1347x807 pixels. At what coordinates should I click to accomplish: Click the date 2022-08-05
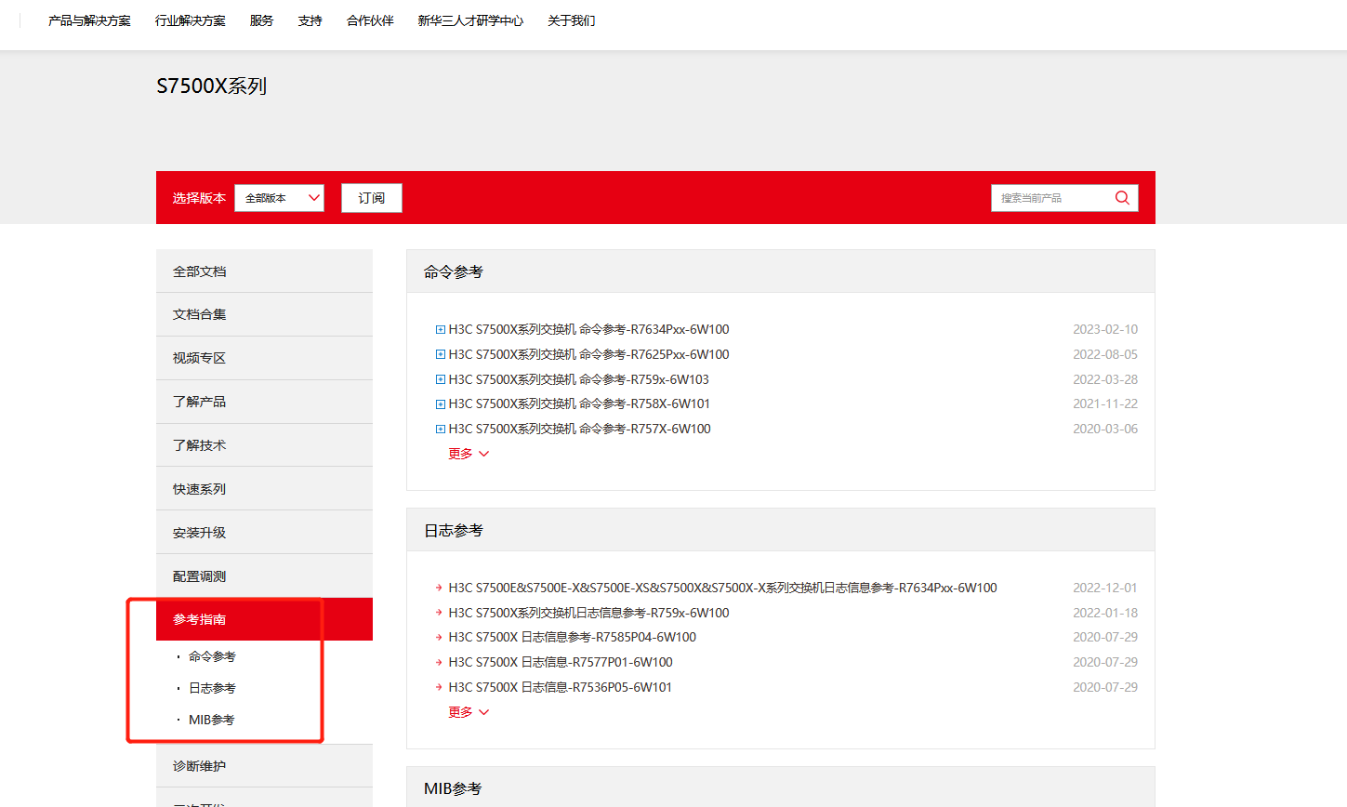(x=1105, y=354)
